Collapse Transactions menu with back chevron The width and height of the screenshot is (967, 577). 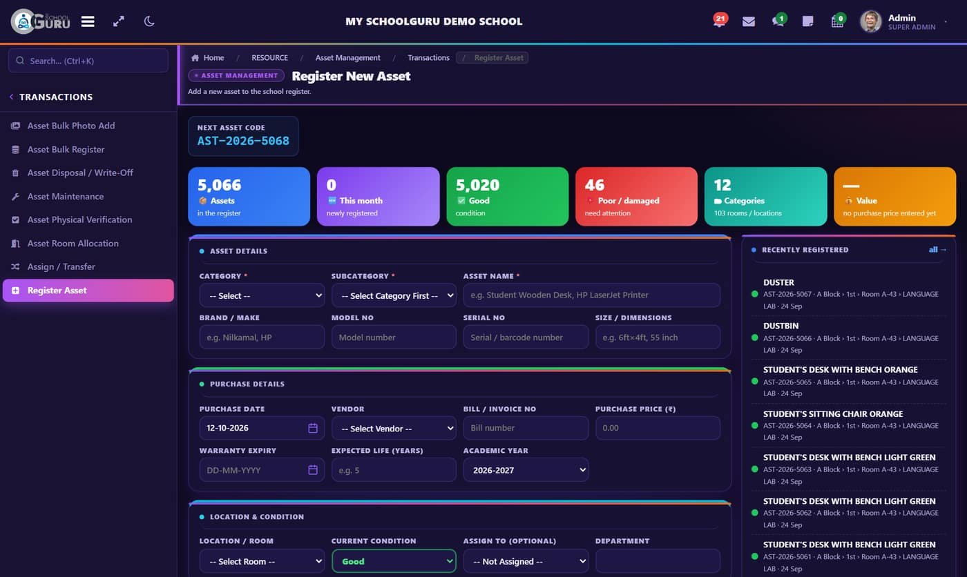(x=11, y=97)
